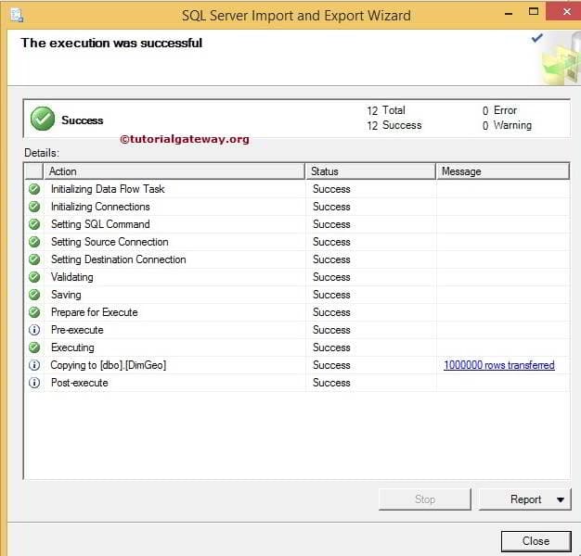The image size is (581, 556).
Task: Click the status icon for Initializing Connections
Action: [34, 207]
